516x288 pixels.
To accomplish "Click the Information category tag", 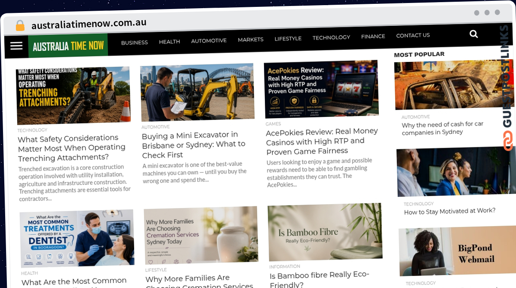I will tap(285, 267).
